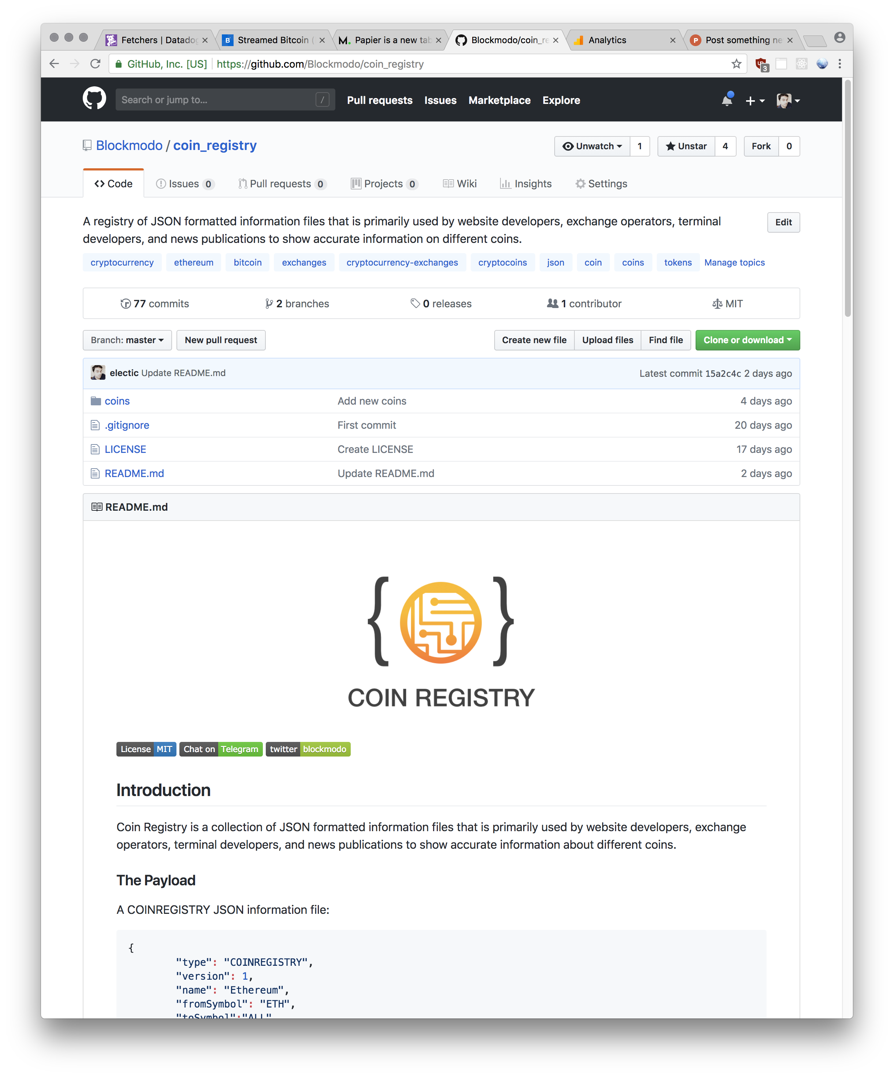Expand the Clone or download menu
894x1077 pixels.
click(747, 340)
